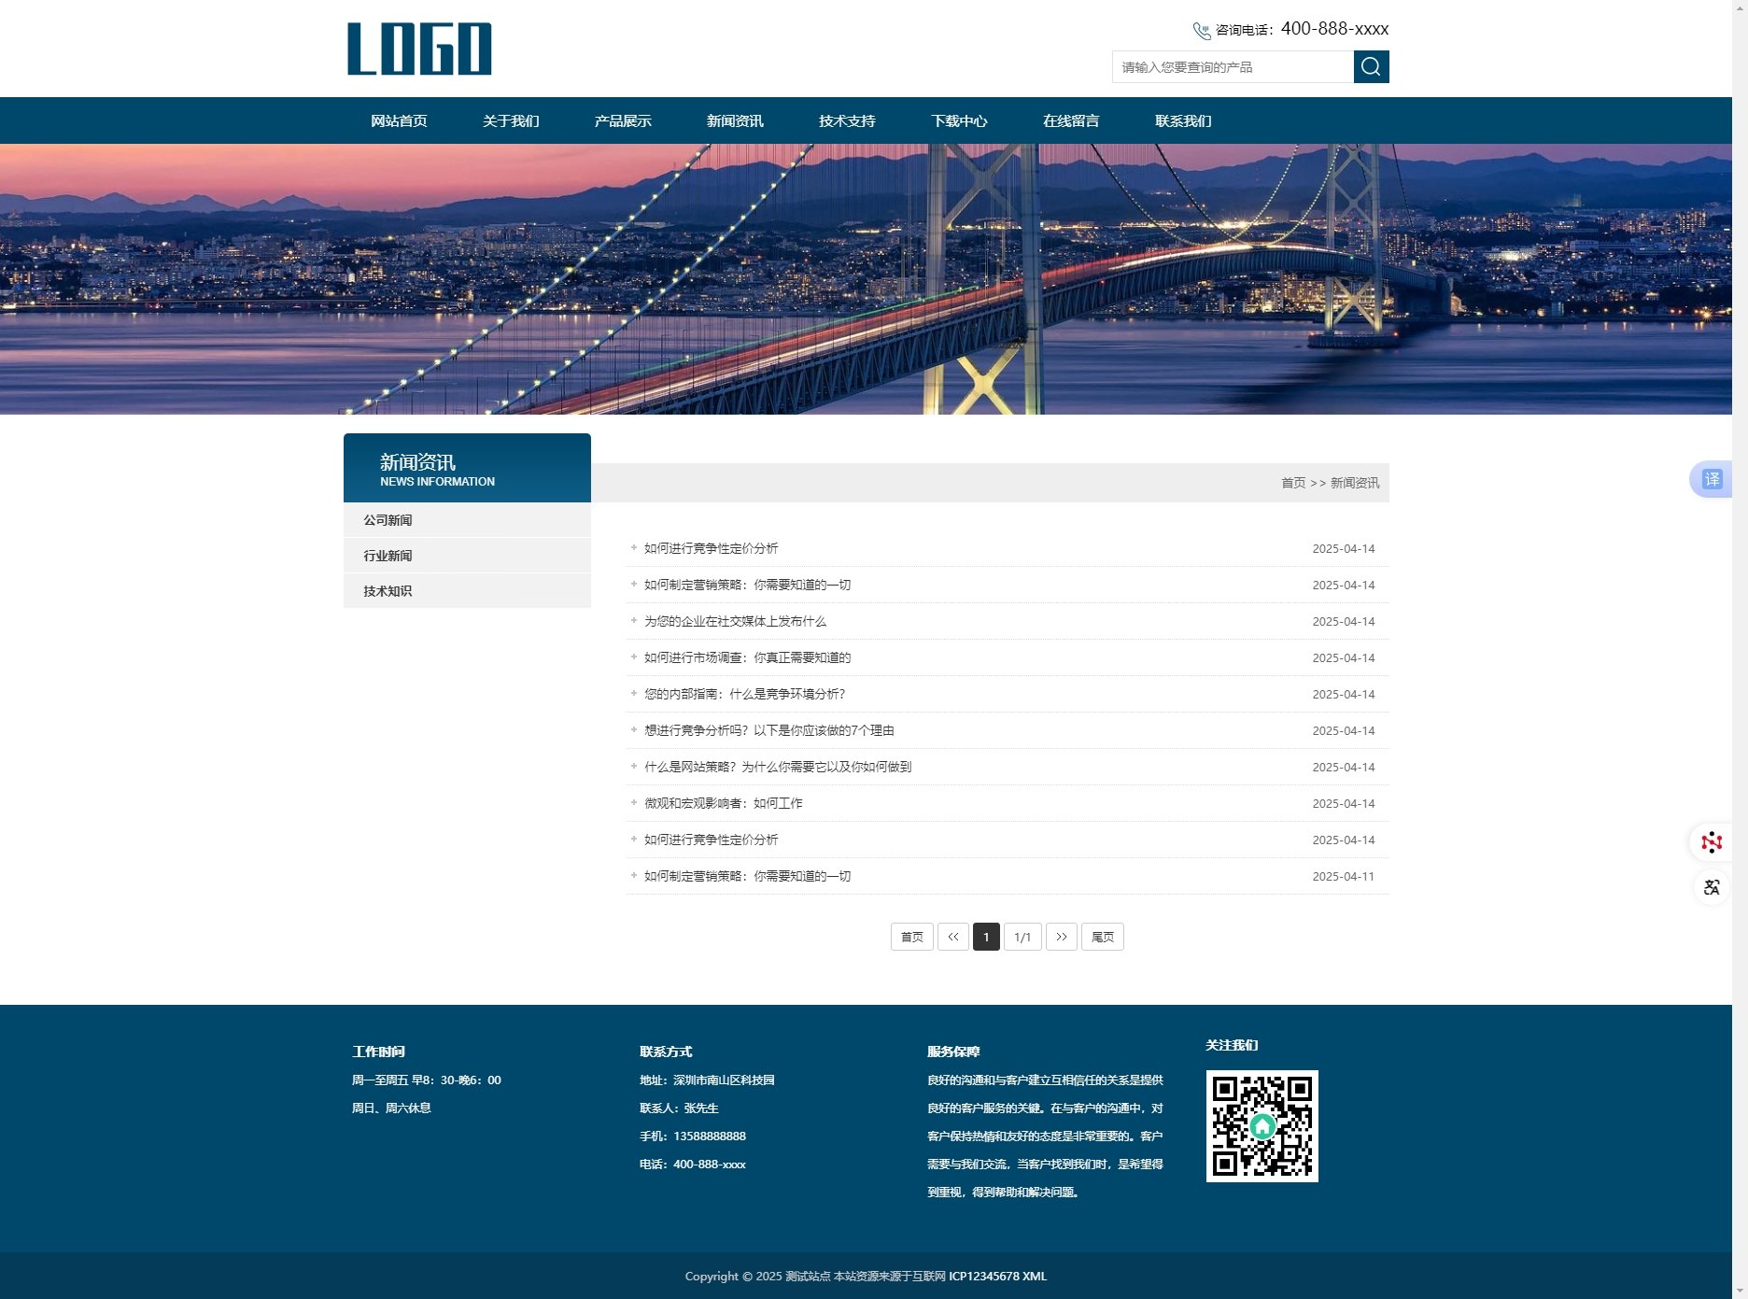Screen dimensions: 1748x1299
Task: Click the XML link in footer
Action: pyautogui.click(x=1035, y=1276)
